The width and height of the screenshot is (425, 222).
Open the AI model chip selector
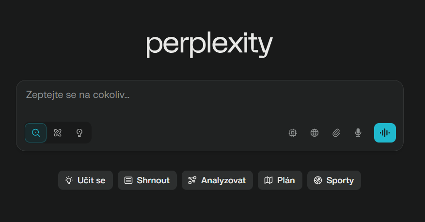pyautogui.click(x=293, y=133)
